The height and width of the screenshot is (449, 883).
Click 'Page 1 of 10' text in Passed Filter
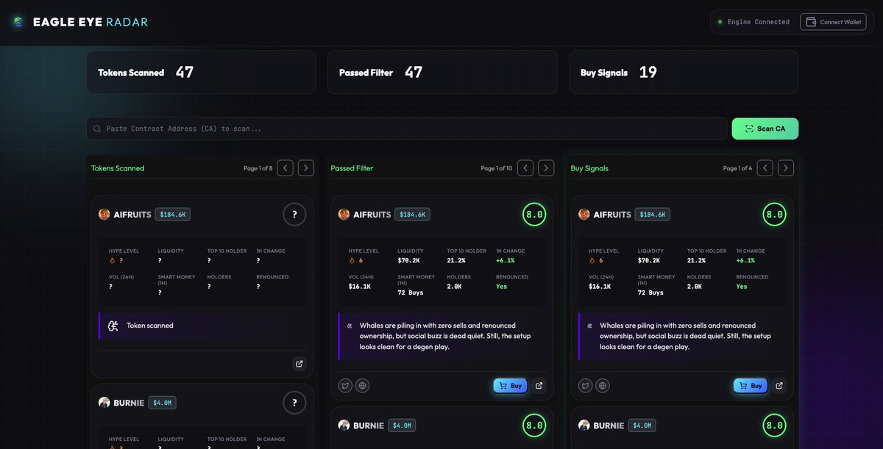[x=497, y=168]
